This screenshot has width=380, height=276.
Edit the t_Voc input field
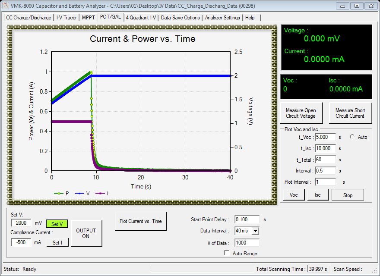(325, 137)
